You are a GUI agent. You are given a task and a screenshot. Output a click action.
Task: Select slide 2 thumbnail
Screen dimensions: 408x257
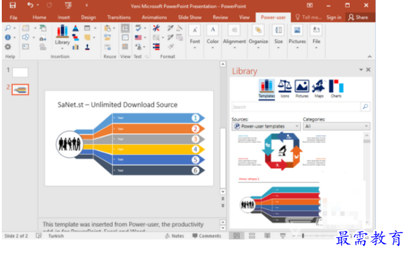point(20,89)
